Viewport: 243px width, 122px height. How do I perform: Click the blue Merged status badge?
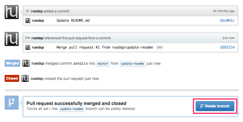pyautogui.click(x=12, y=63)
